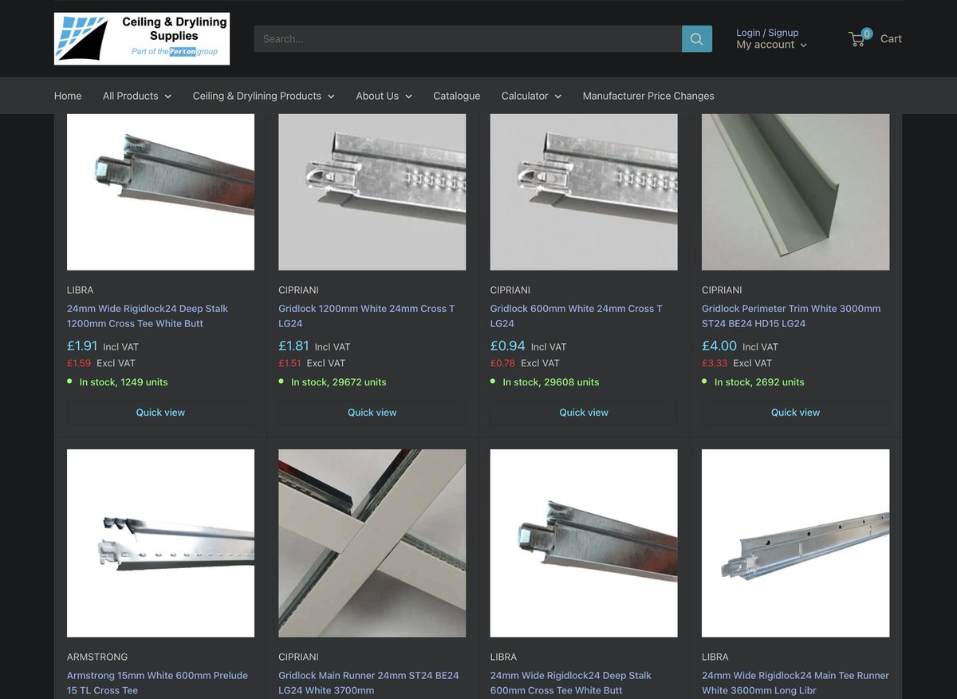The image size is (957, 699).
Task: Open 24mm Wide Rigidlock24 1200mm Cross Tee link
Action: (148, 316)
